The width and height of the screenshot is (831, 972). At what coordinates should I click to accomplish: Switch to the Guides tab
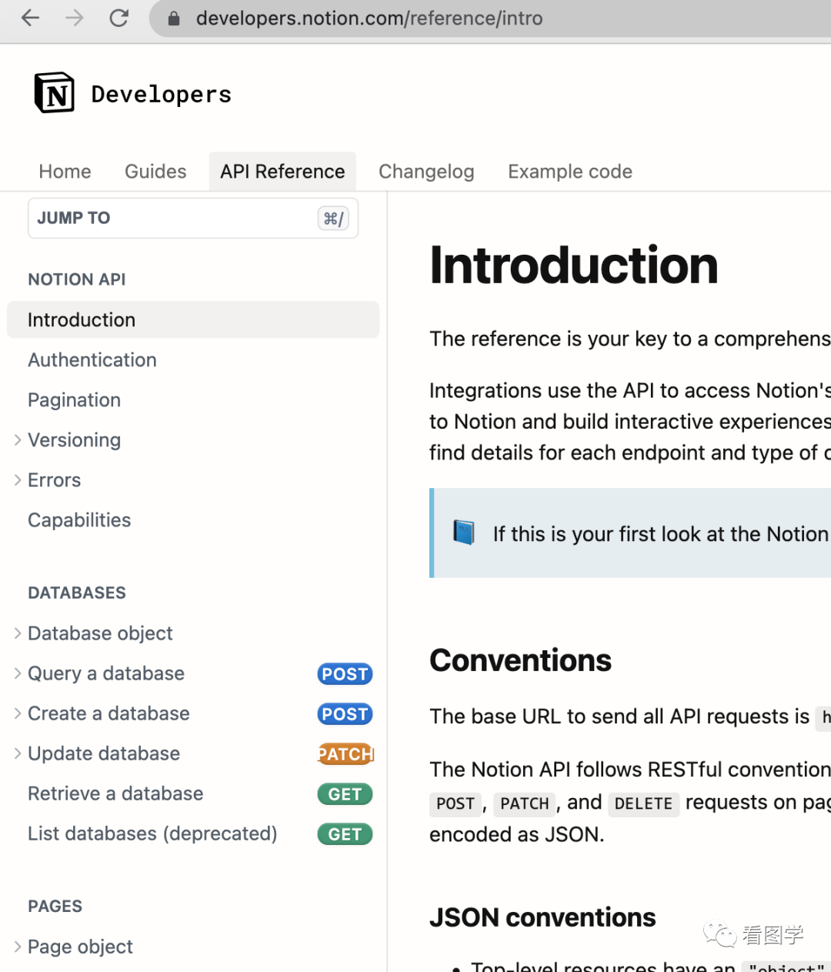[155, 172]
